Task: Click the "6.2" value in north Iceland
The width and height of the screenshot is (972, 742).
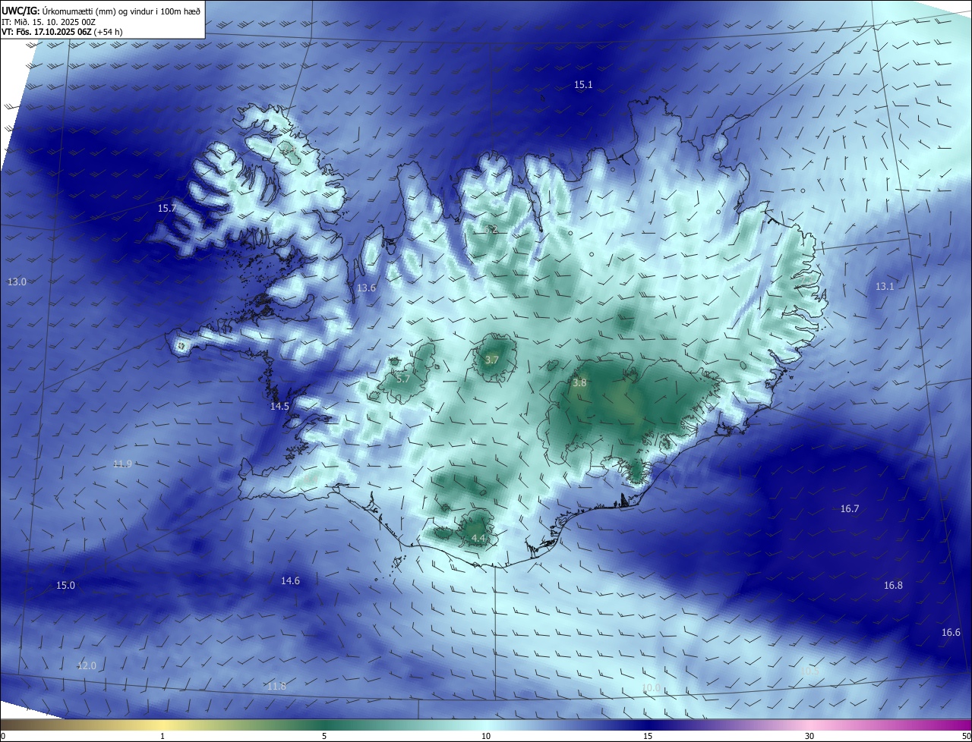Action: [x=491, y=228]
